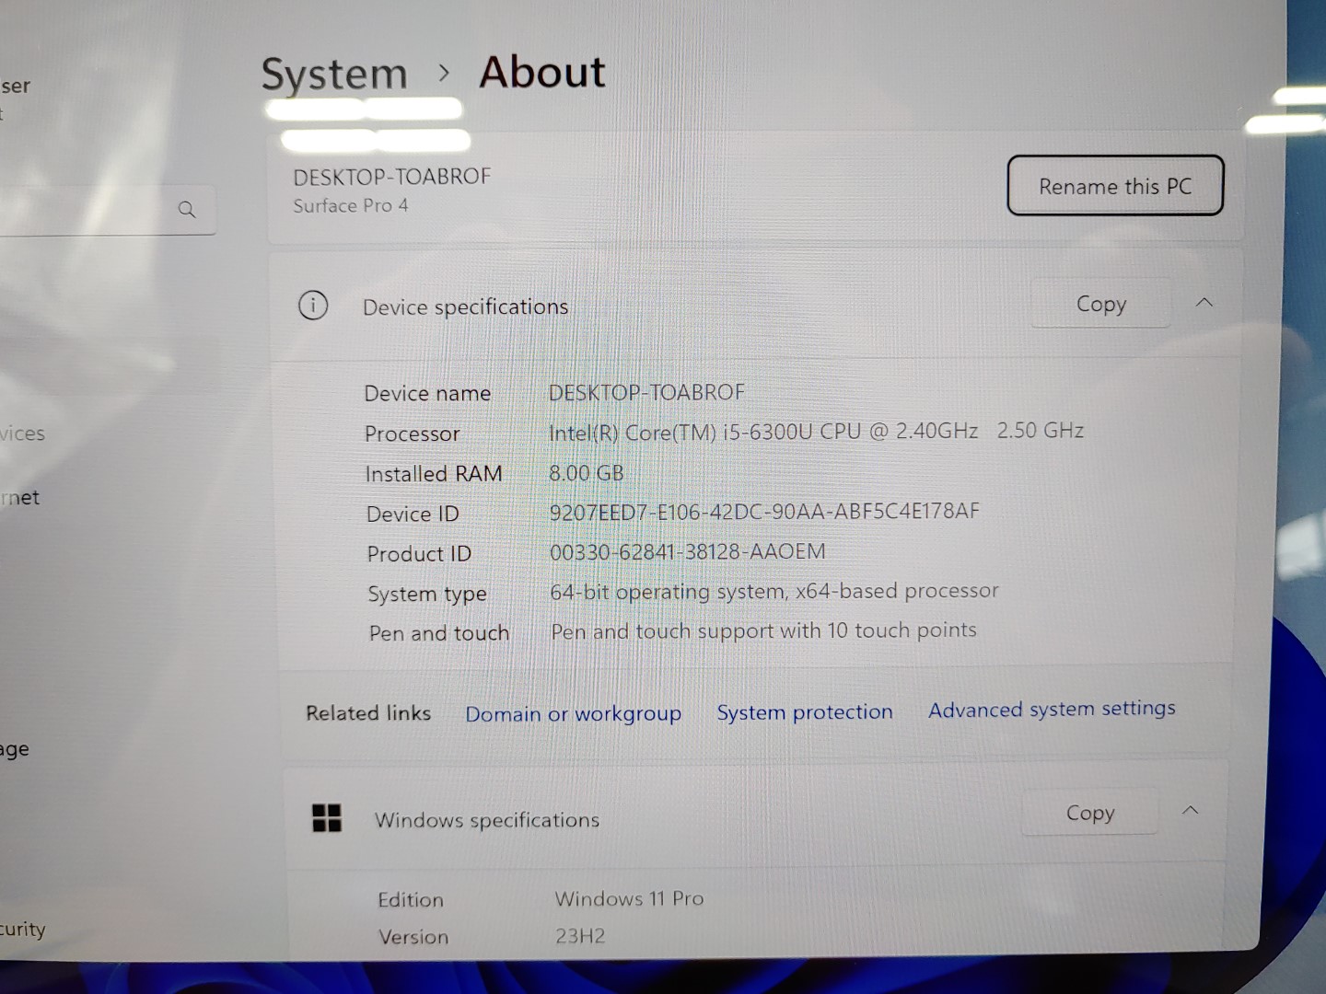Collapse the Windows specifications section

[1190, 810]
